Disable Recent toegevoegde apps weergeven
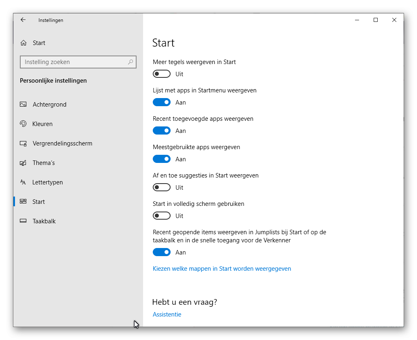The image size is (417, 340). pyautogui.click(x=162, y=130)
